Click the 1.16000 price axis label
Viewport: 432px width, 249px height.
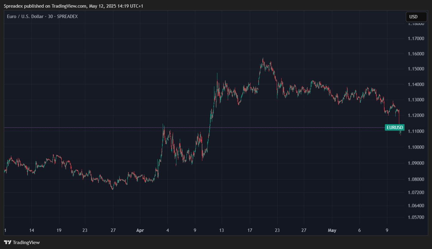click(x=416, y=54)
